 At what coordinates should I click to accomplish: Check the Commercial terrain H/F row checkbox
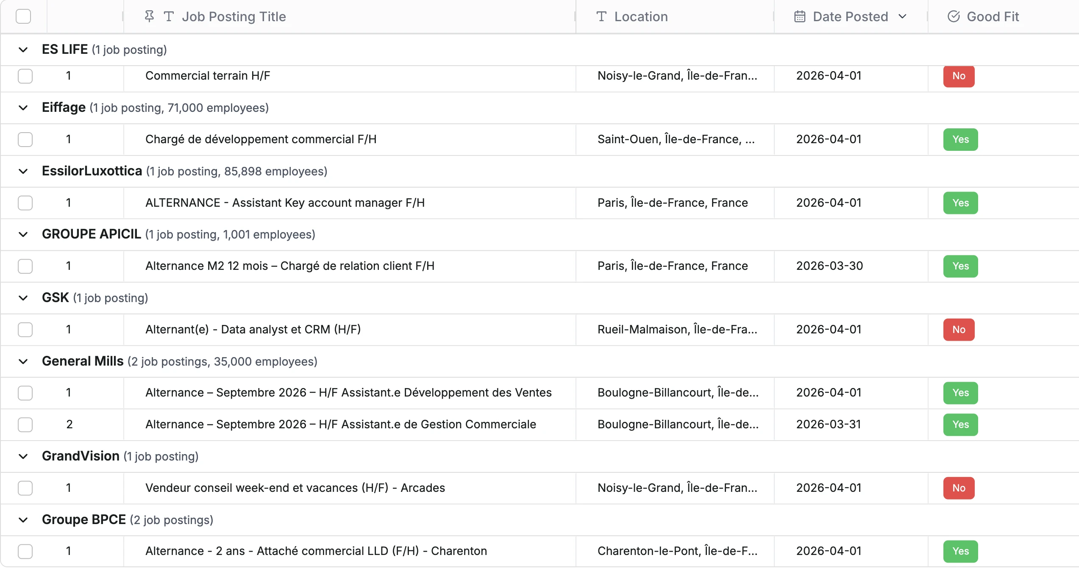pos(25,76)
